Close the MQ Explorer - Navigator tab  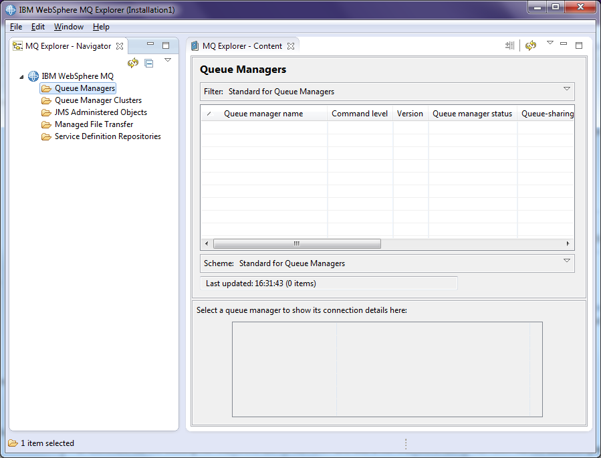click(120, 46)
